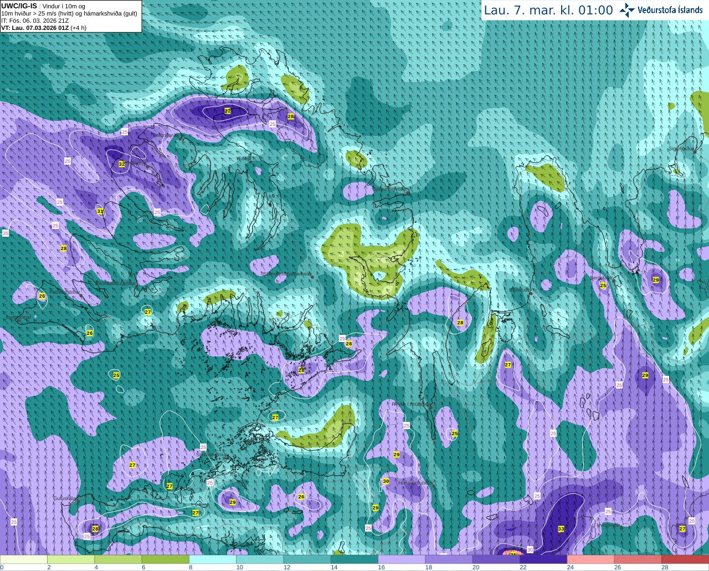The image size is (709, 571).
Task: Click the yellow gust value 32 beside Flateyri
Action: tap(122, 164)
